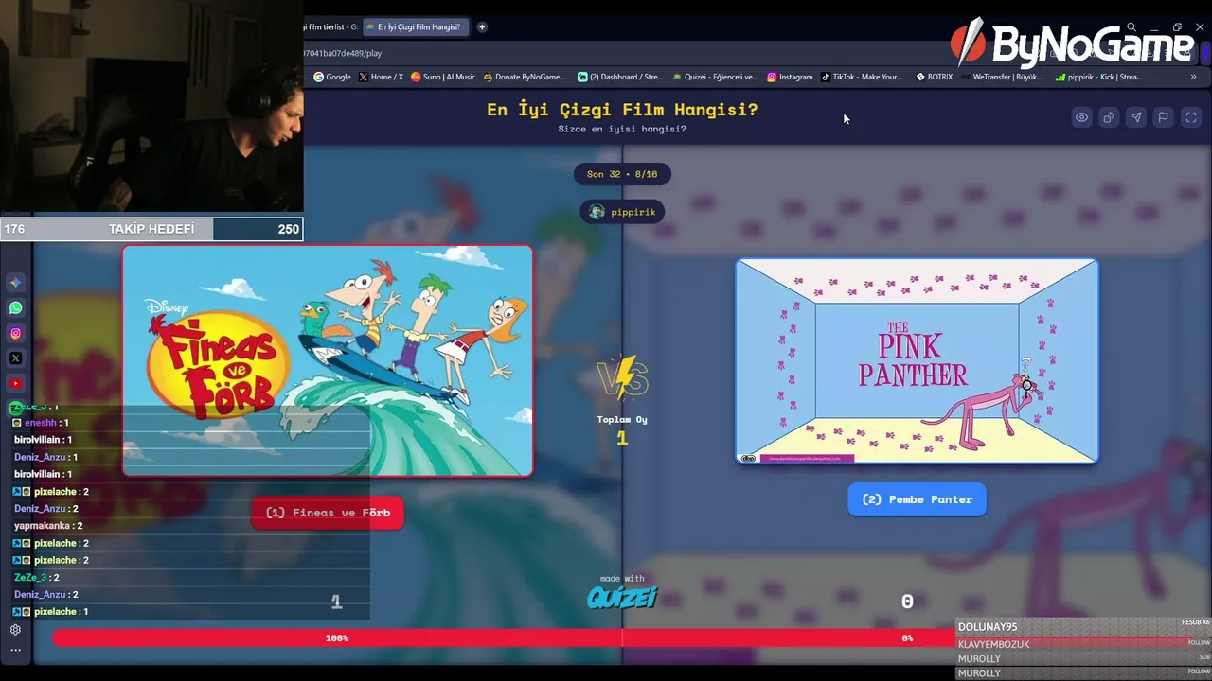This screenshot has width=1212, height=681.
Task: Click chat message 'eneshh : 1'
Action: pos(42,423)
